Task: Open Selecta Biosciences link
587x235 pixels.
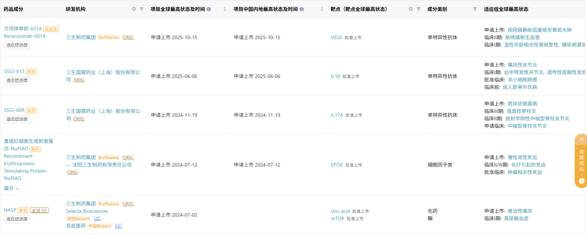Action: (87, 211)
